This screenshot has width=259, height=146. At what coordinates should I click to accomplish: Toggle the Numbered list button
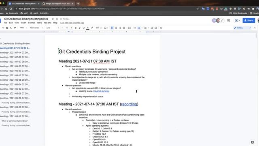point(145,28)
